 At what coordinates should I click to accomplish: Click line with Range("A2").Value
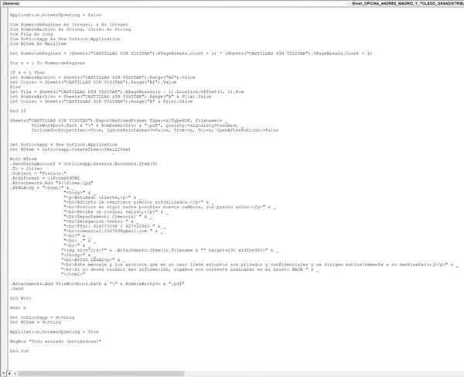click(102, 77)
